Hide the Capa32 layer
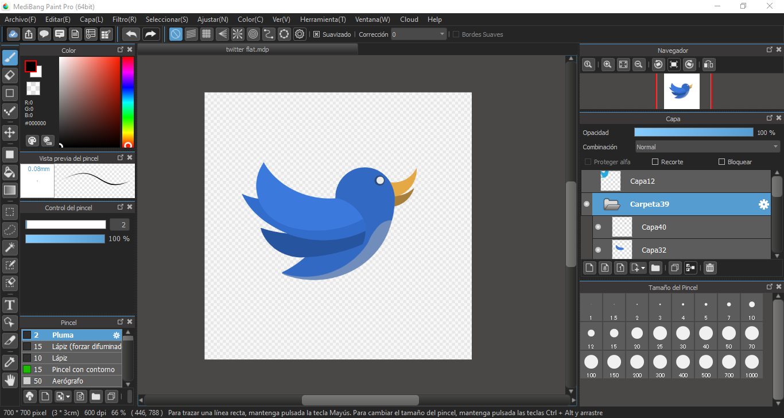The width and height of the screenshot is (784, 418). [598, 250]
